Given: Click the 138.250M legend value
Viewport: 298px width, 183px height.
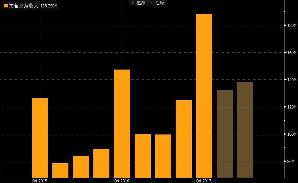Looking at the screenshot, I should [x=49, y=6].
